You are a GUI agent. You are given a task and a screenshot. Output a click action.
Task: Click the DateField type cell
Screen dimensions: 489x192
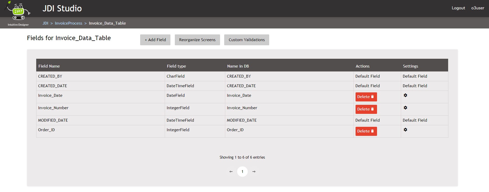(x=195, y=97)
